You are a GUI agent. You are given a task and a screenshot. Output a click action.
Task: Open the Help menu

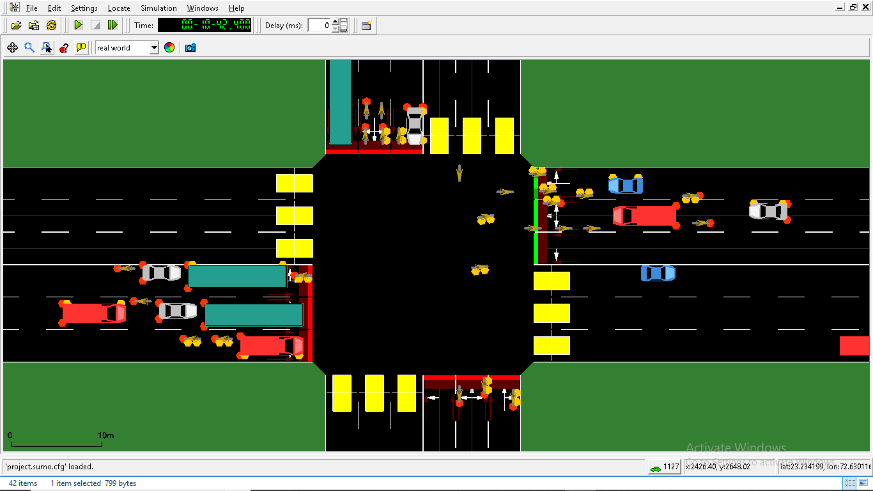[236, 8]
